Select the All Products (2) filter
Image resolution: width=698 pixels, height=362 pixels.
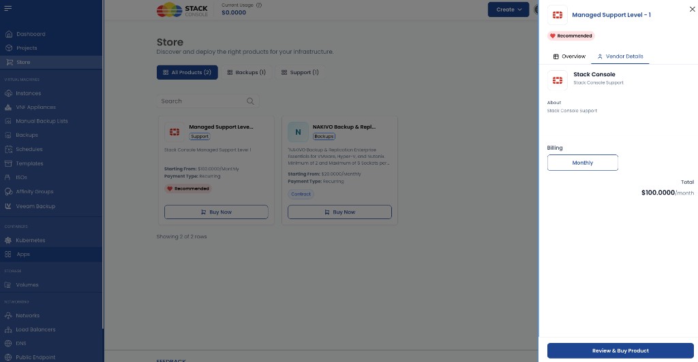coord(187,72)
